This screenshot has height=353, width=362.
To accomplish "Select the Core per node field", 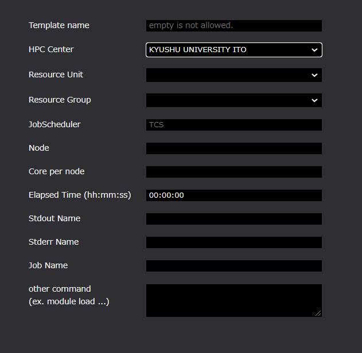I will [x=233, y=172].
